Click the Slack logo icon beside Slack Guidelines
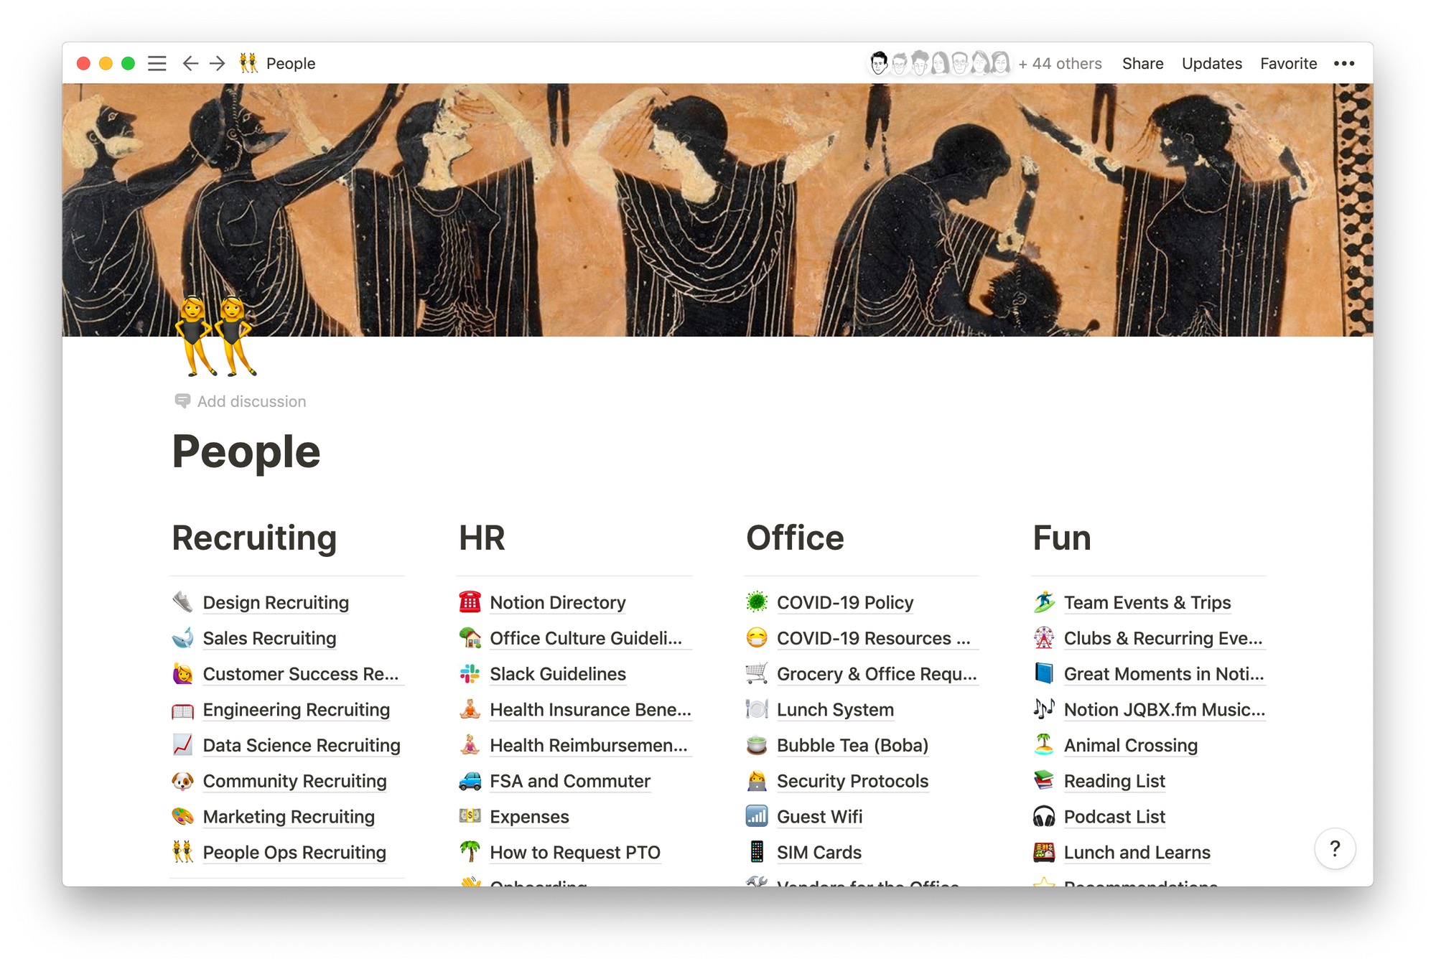 [470, 673]
